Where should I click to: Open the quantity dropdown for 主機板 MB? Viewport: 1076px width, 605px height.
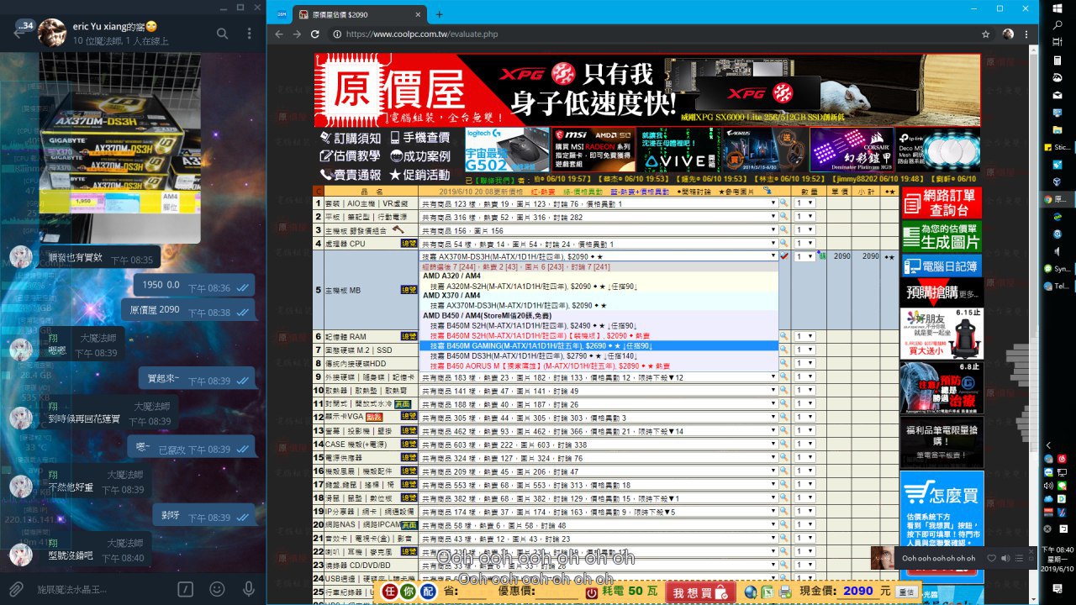click(x=805, y=256)
